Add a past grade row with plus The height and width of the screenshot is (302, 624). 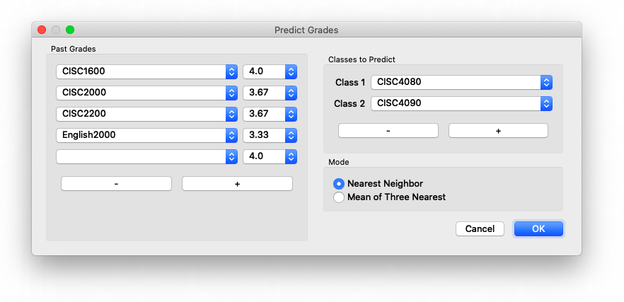(237, 184)
